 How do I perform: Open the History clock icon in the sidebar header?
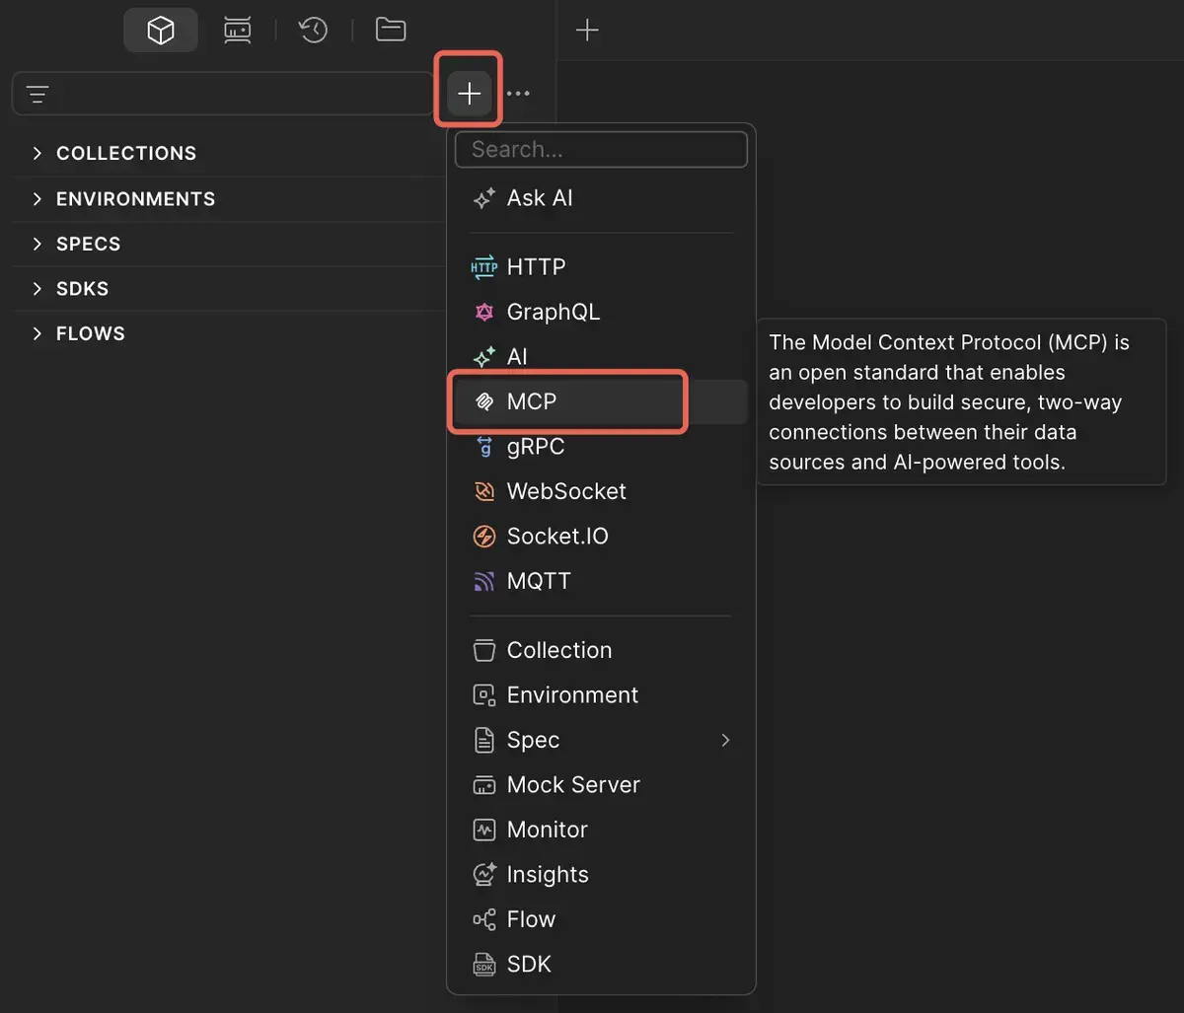click(x=314, y=31)
